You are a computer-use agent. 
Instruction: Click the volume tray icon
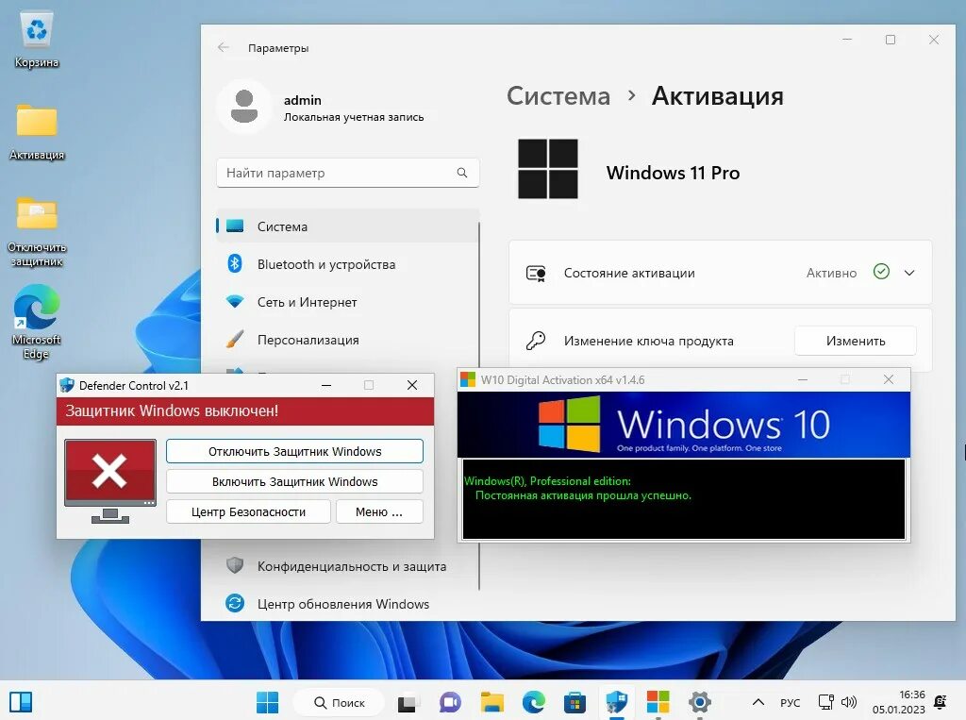pos(848,702)
